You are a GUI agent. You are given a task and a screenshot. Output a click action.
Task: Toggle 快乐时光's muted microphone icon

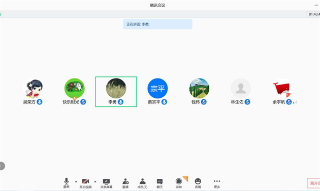83,102
